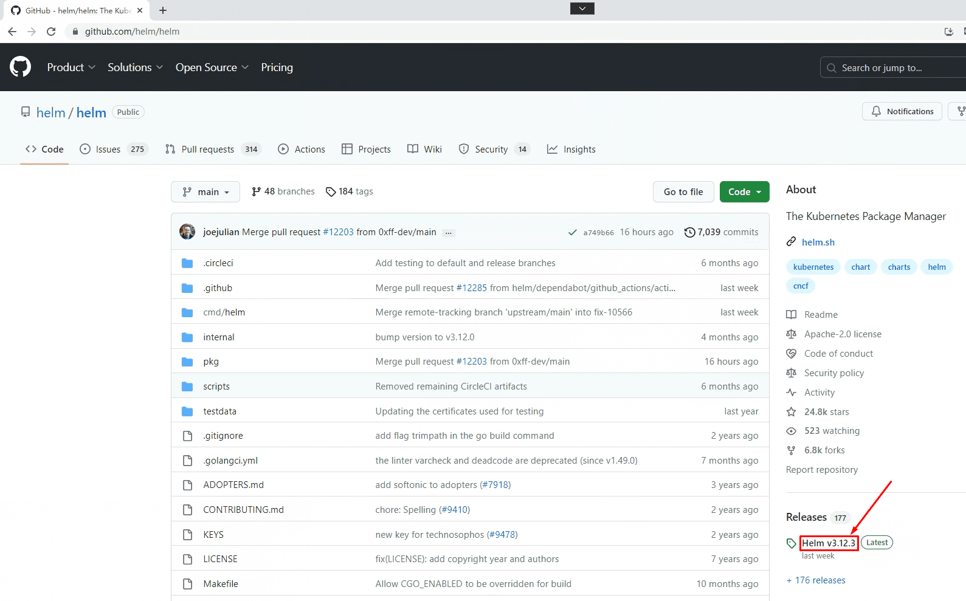This screenshot has height=601, width=966.
Task: Switch to the Code tab
Action: click(x=44, y=149)
